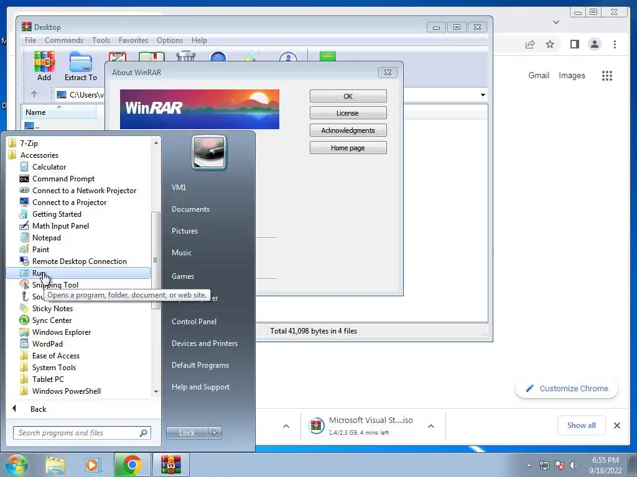Open Getting Started entry
Image resolution: width=637 pixels, height=477 pixels.
[57, 214]
